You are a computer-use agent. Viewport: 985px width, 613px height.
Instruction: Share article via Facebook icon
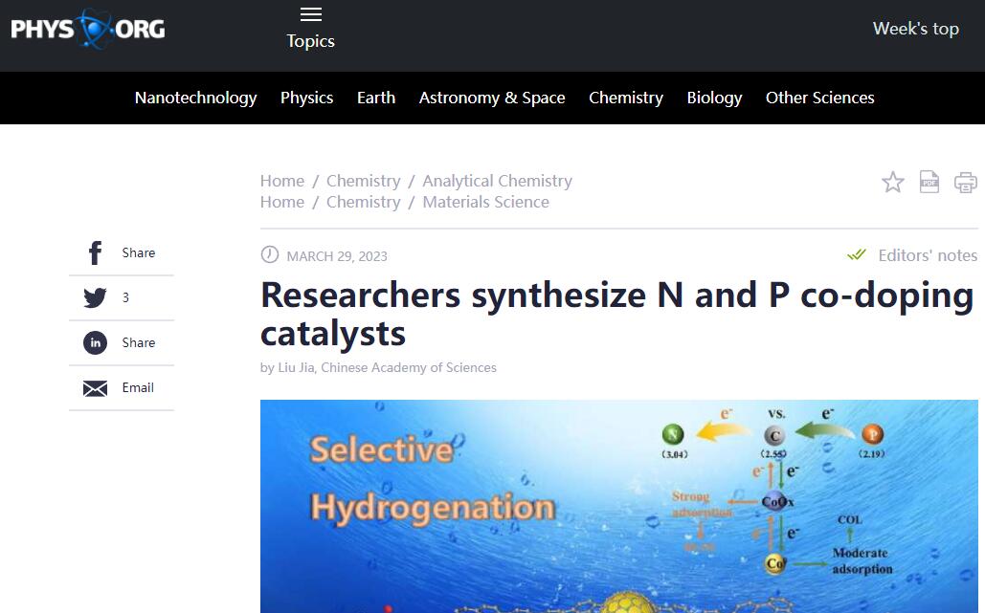coord(95,253)
